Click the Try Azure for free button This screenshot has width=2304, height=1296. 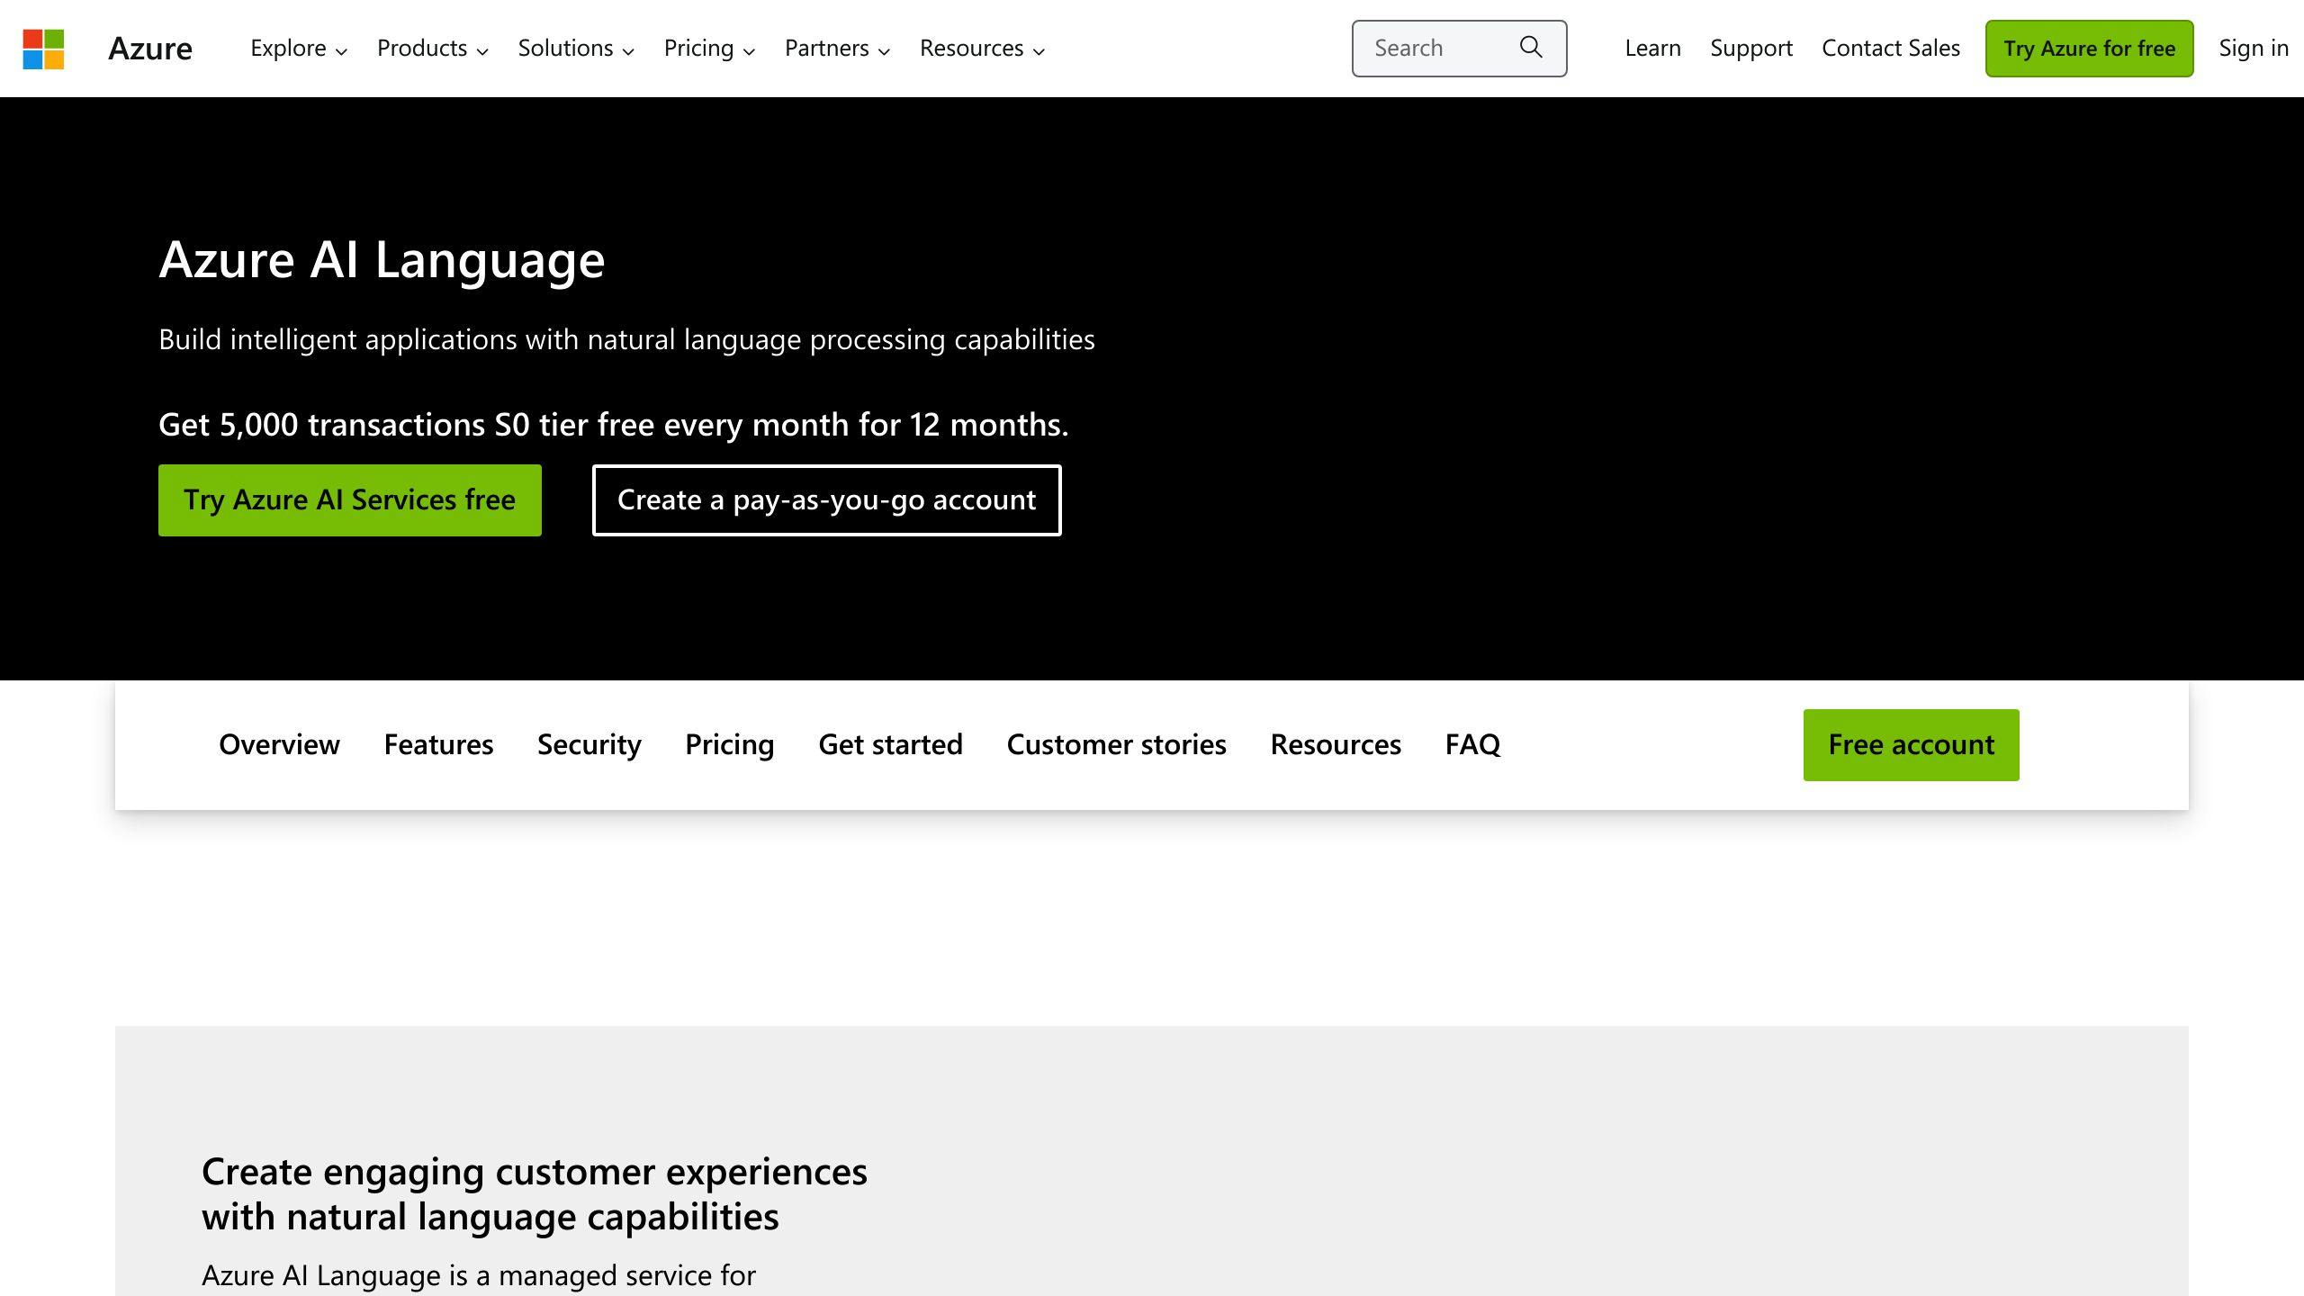[x=2089, y=49]
